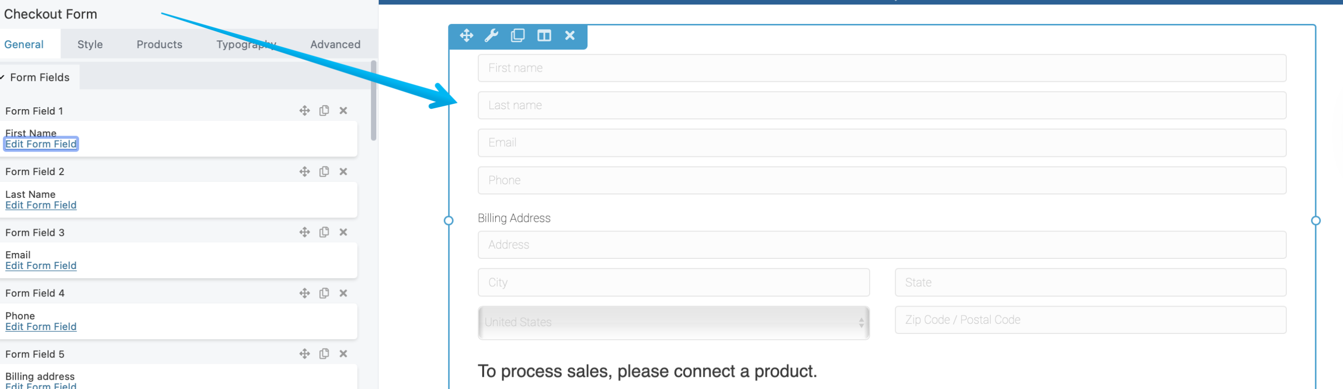Viewport: 1343px width, 389px height.
Task: Select the move icon for Form Field 4
Action: (x=305, y=292)
